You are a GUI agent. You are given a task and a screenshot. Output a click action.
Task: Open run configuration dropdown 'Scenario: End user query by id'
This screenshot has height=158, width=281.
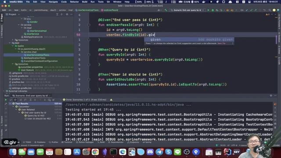(187, 10)
